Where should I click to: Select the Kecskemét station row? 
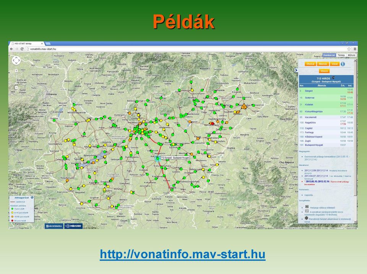click(x=326, y=117)
